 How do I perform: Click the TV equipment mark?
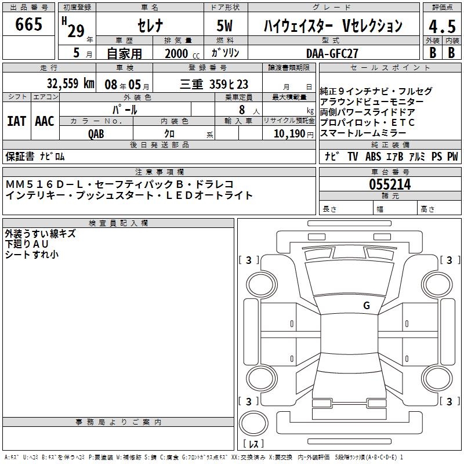point(353,156)
